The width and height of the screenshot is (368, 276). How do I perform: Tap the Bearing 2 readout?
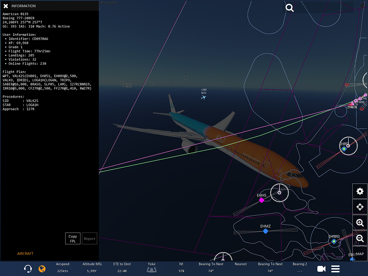tap(300, 267)
